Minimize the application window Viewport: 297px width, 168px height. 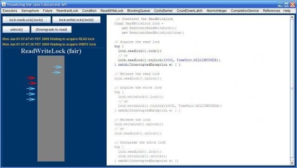(280, 4)
